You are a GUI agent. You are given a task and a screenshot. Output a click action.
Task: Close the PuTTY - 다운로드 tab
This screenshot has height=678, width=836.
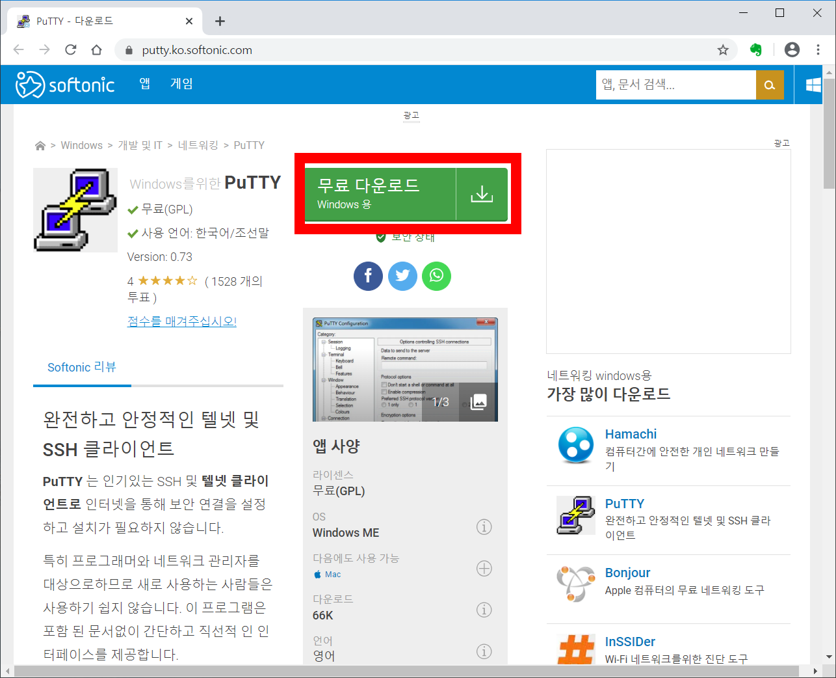point(189,21)
